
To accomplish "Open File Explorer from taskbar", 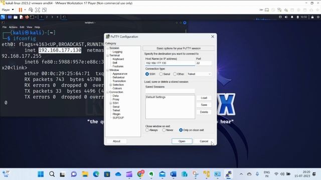I will [x=85, y=174].
